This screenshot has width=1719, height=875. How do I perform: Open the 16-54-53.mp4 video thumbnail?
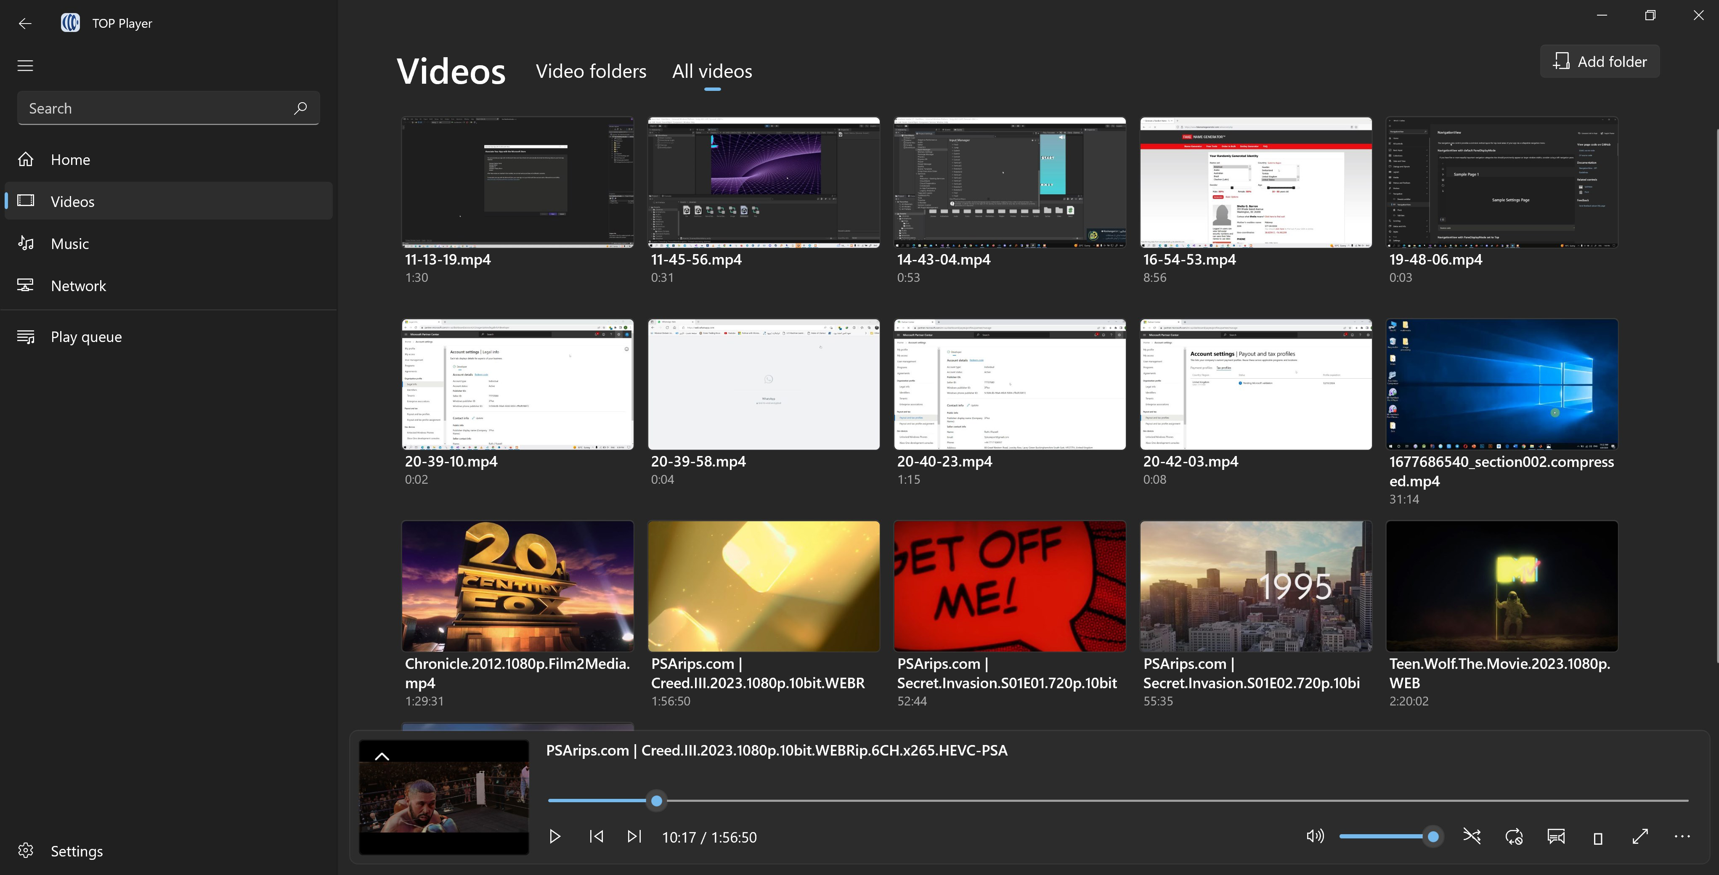1256,182
